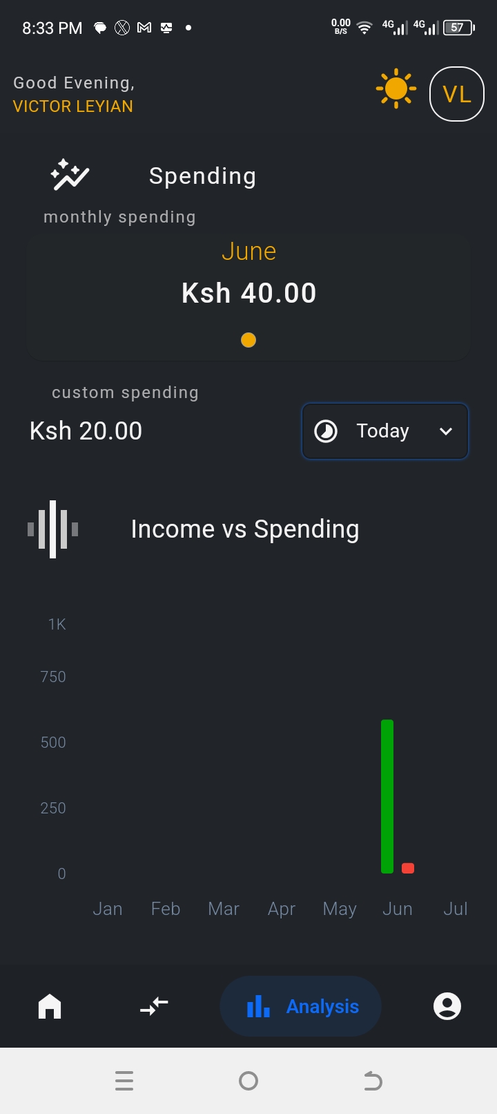Open the account profile tab

point(447,1006)
